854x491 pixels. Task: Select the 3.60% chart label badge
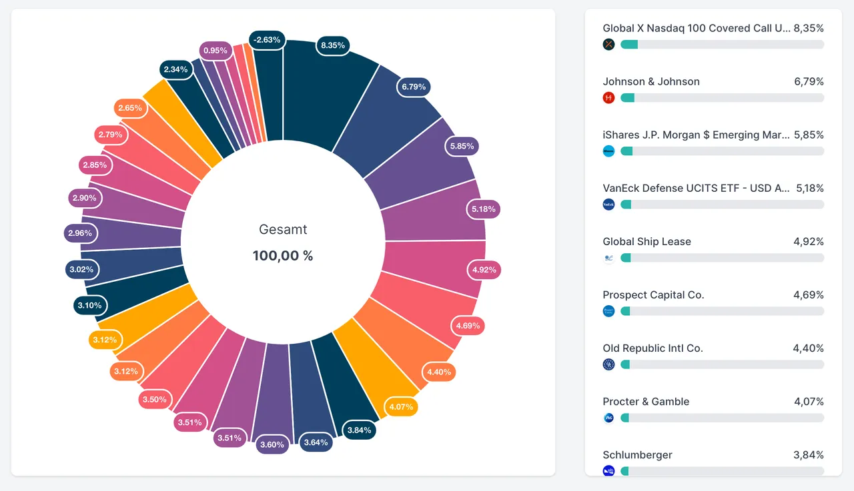(x=272, y=444)
